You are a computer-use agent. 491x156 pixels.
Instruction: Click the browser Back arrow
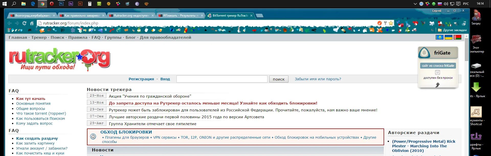coord(10,23)
